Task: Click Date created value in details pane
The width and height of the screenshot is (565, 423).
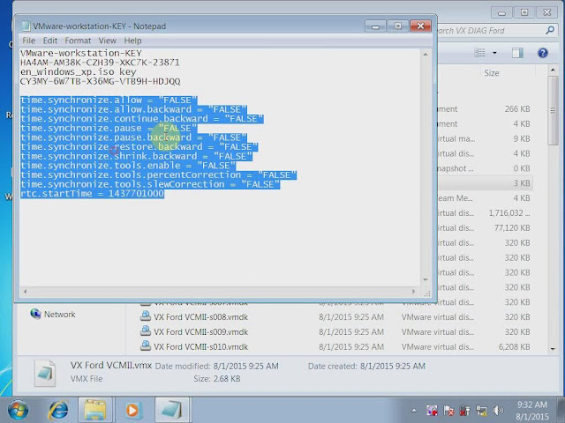Action: 392,367
